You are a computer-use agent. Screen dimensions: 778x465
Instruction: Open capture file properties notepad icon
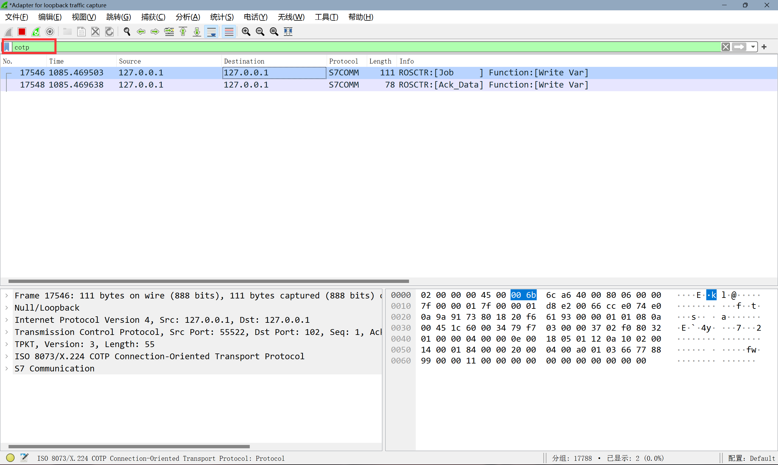[24, 458]
